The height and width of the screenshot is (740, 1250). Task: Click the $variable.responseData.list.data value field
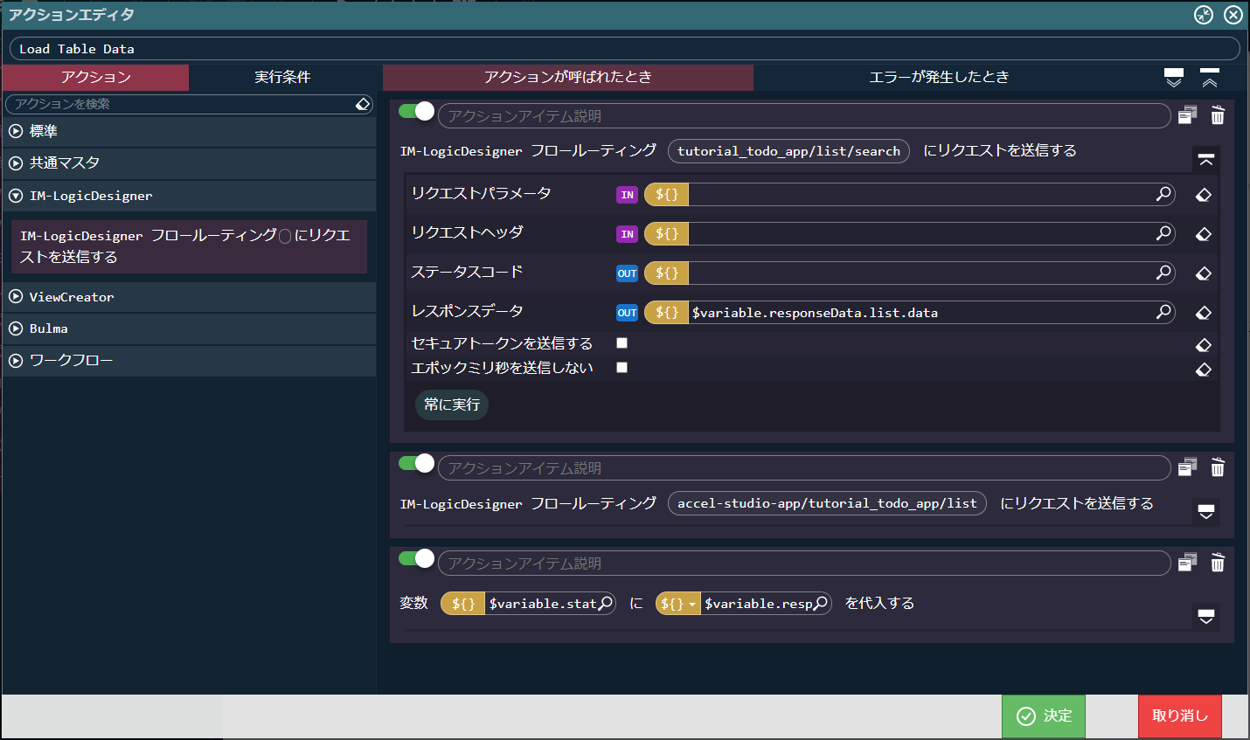pyautogui.click(x=921, y=312)
